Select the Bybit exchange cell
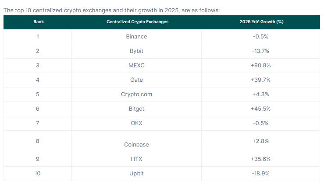324x185 pixels. pos(136,51)
